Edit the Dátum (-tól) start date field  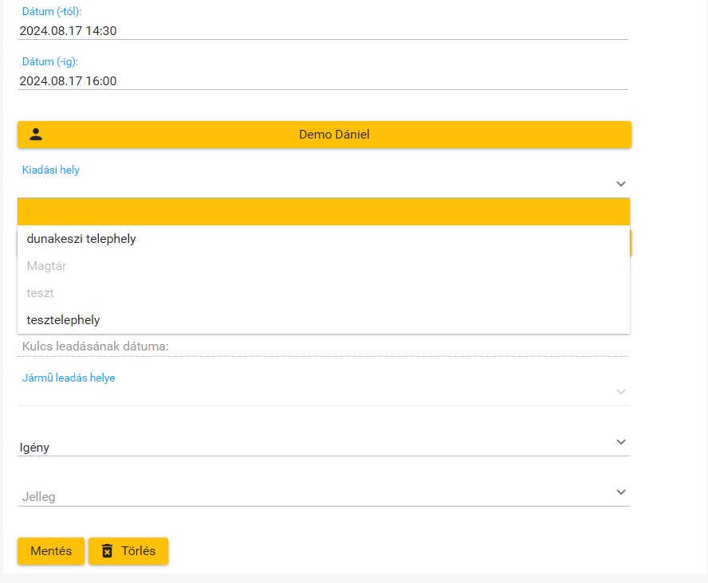click(x=323, y=31)
